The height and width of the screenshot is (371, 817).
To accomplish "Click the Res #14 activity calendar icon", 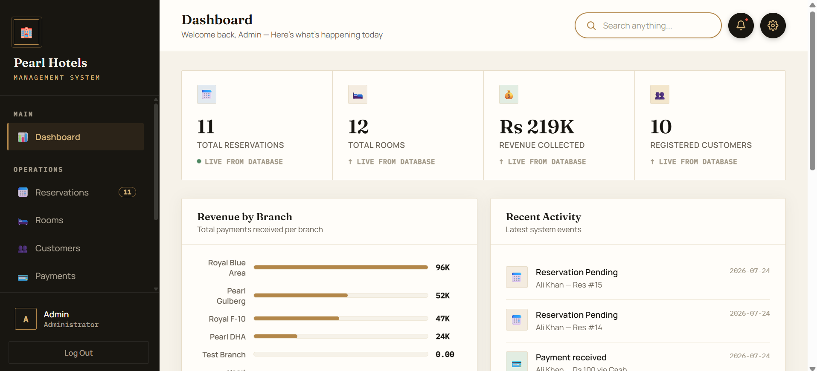I will (517, 320).
